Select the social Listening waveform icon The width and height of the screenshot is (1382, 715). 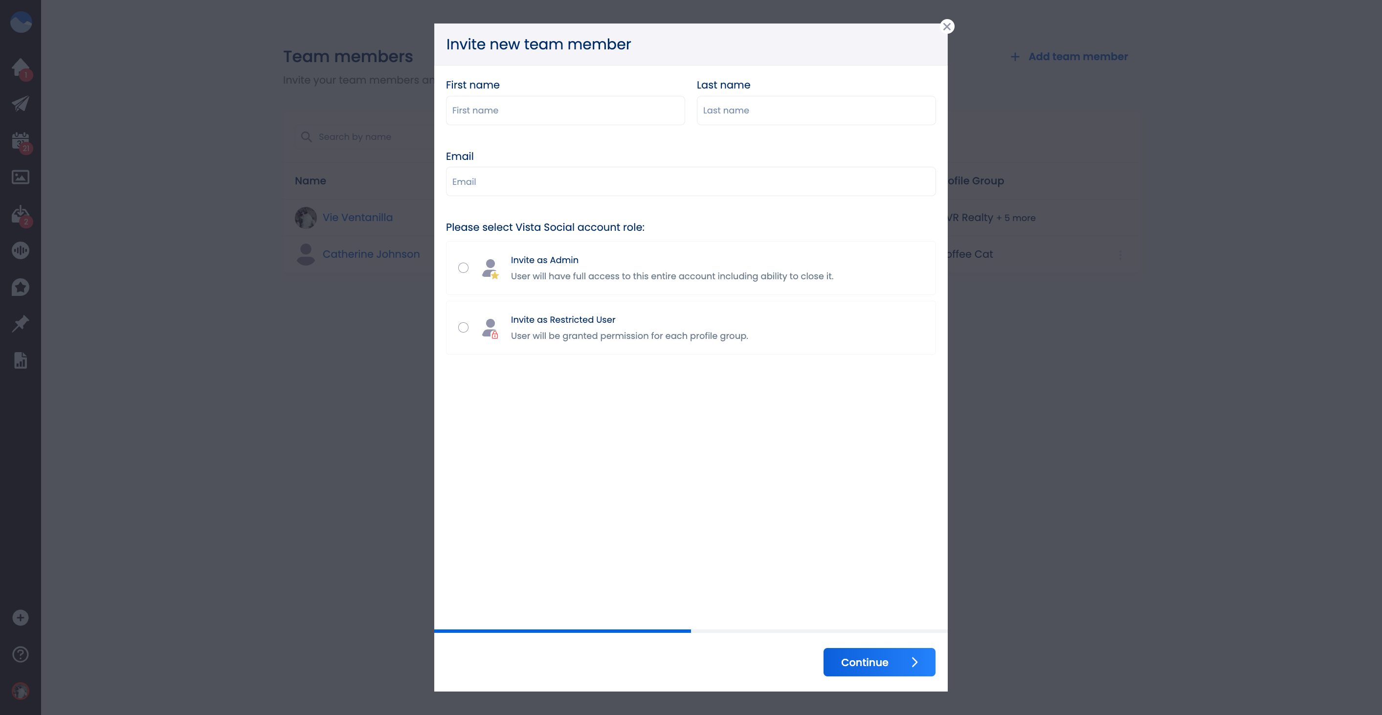pos(21,250)
